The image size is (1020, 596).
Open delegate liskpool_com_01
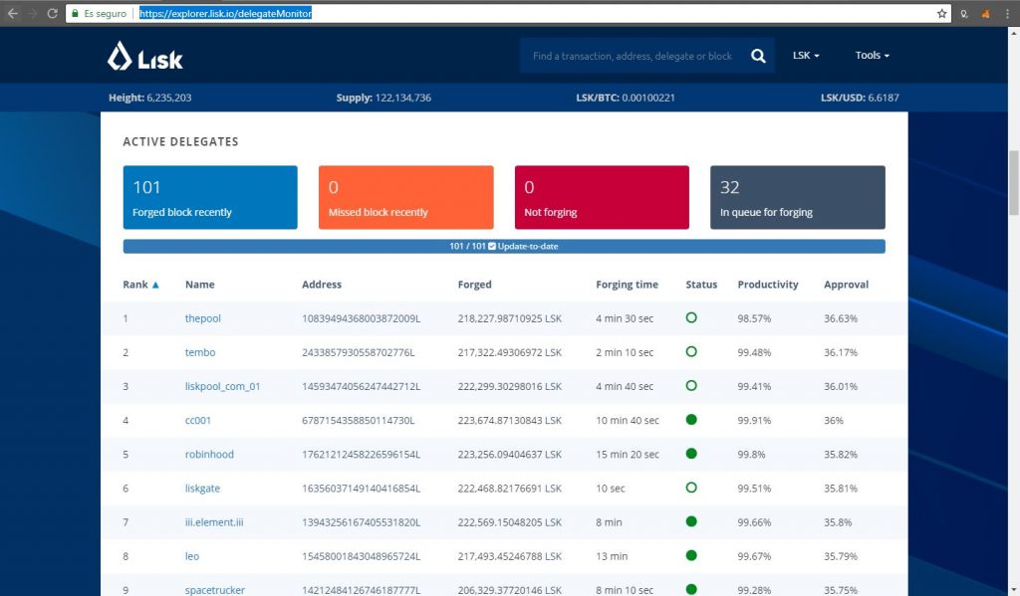click(x=222, y=386)
